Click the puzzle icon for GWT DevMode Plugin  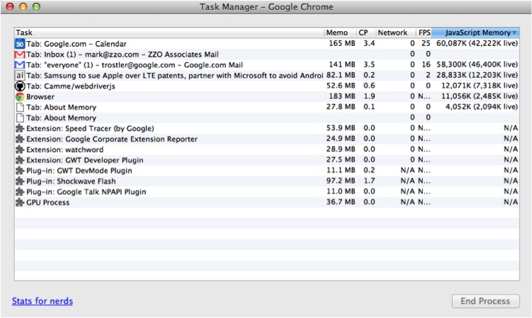coord(20,171)
